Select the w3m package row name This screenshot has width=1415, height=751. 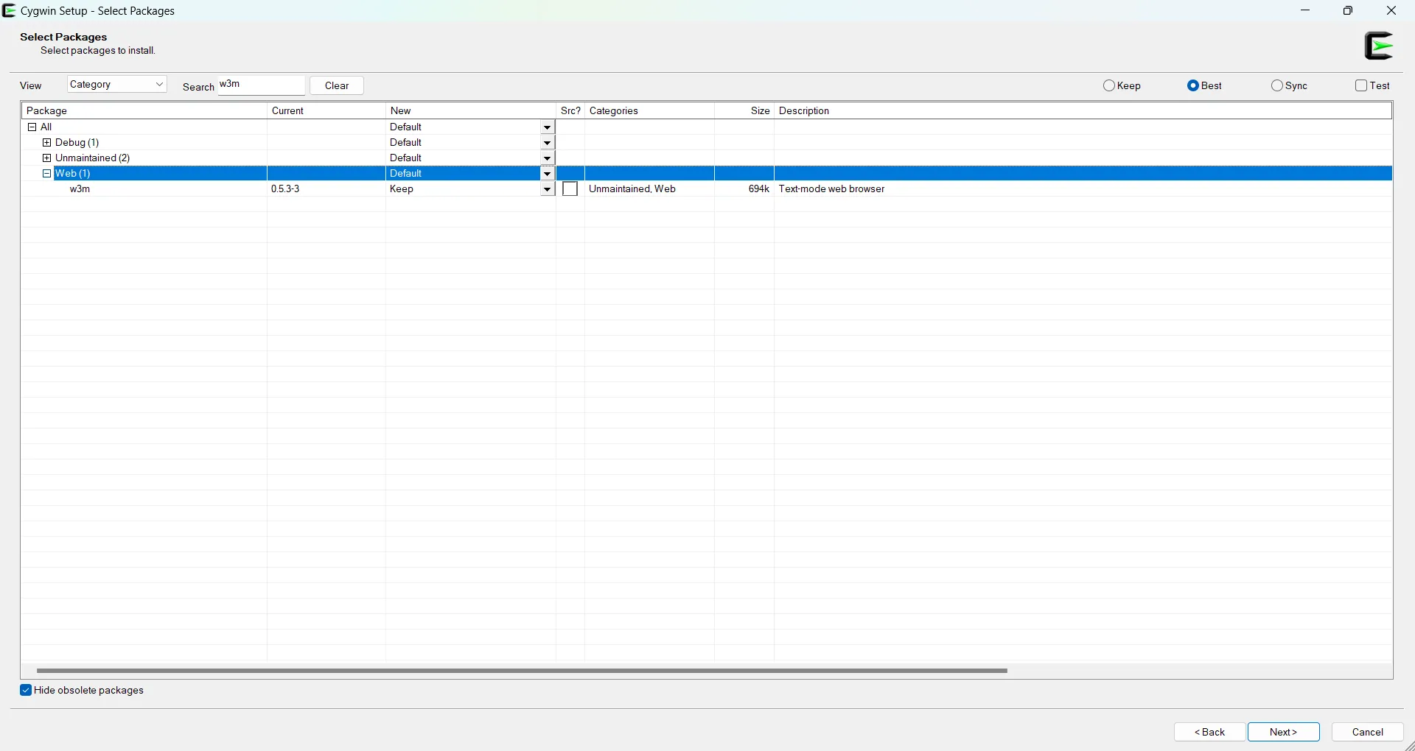(x=80, y=189)
